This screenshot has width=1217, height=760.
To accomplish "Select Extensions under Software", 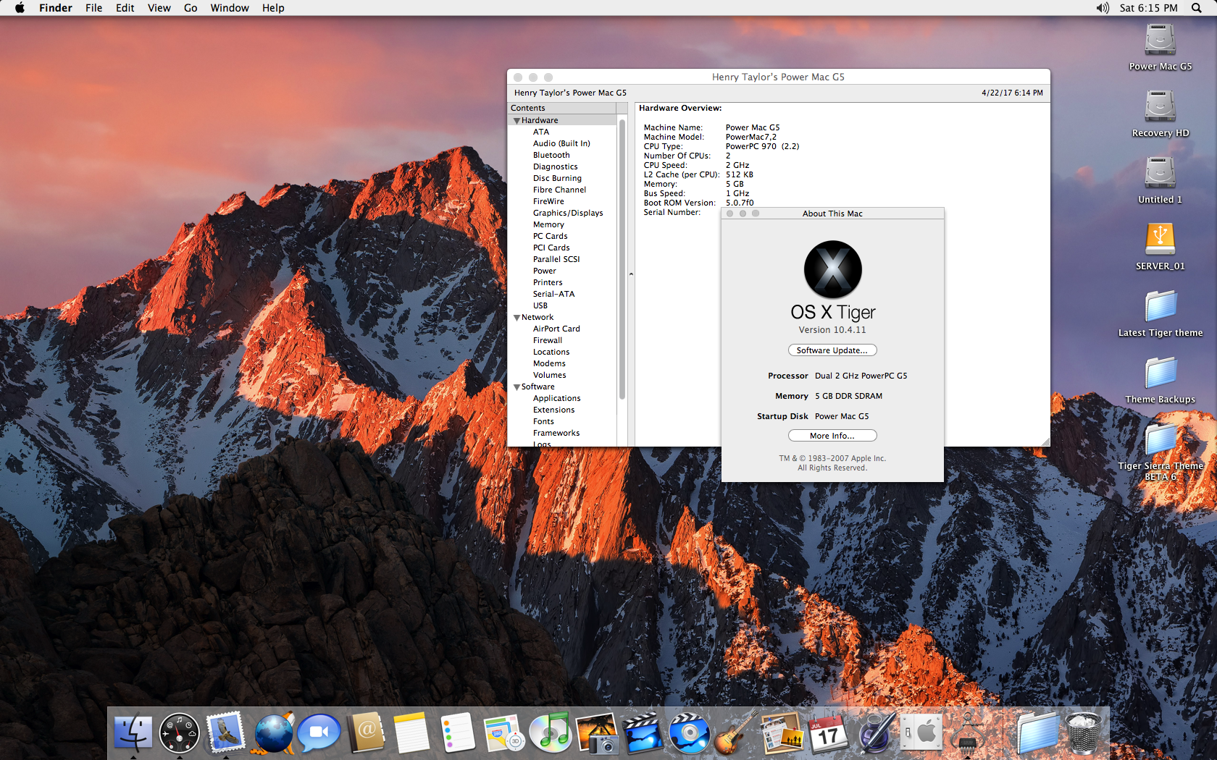I will 554,410.
